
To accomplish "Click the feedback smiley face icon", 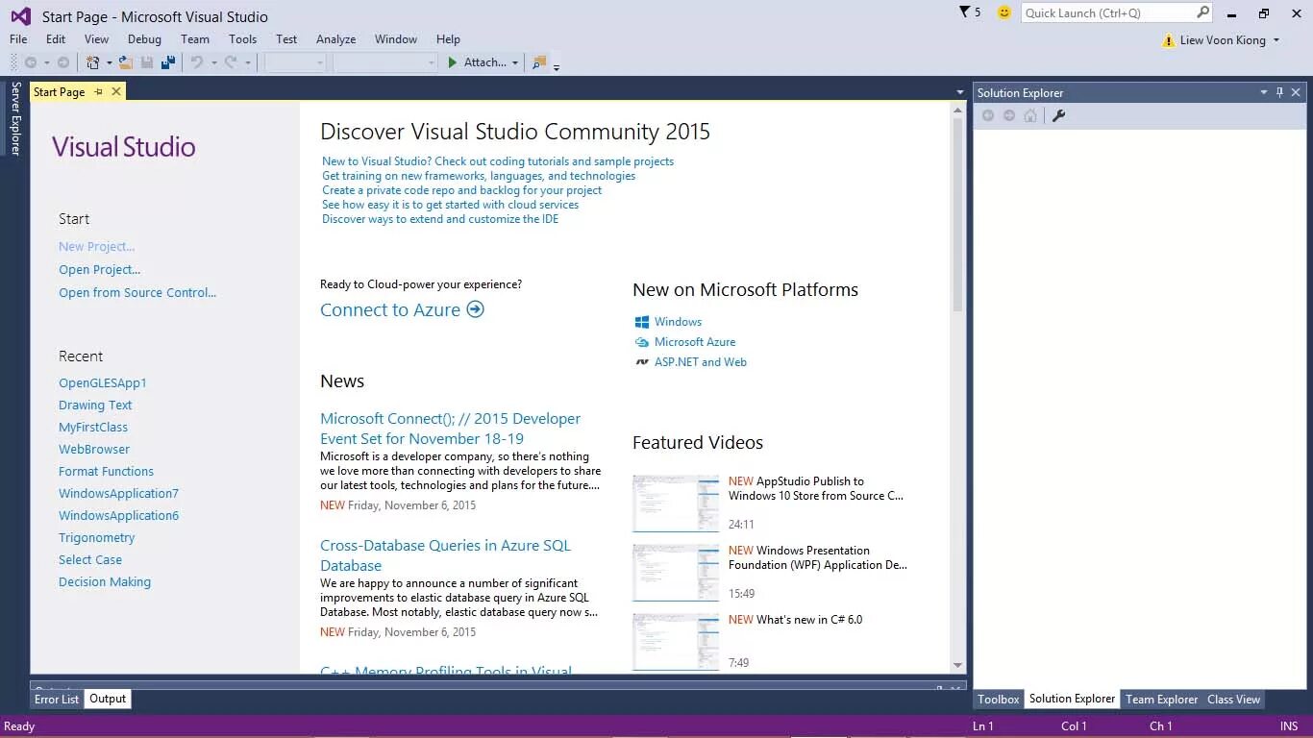I will (x=1004, y=12).
